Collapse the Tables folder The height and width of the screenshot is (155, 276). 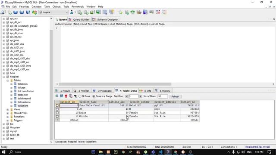coord(8,81)
